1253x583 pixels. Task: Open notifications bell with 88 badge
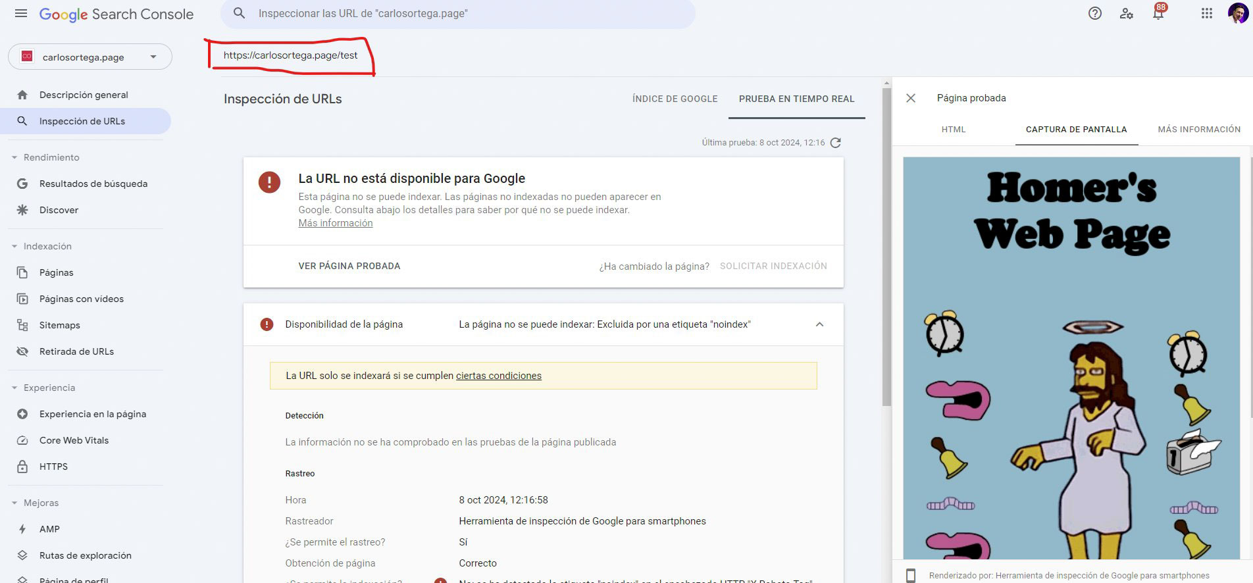pos(1158,12)
